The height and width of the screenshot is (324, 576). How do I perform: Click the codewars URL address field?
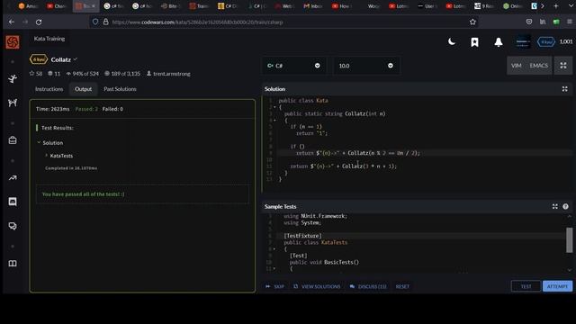[283, 22]
